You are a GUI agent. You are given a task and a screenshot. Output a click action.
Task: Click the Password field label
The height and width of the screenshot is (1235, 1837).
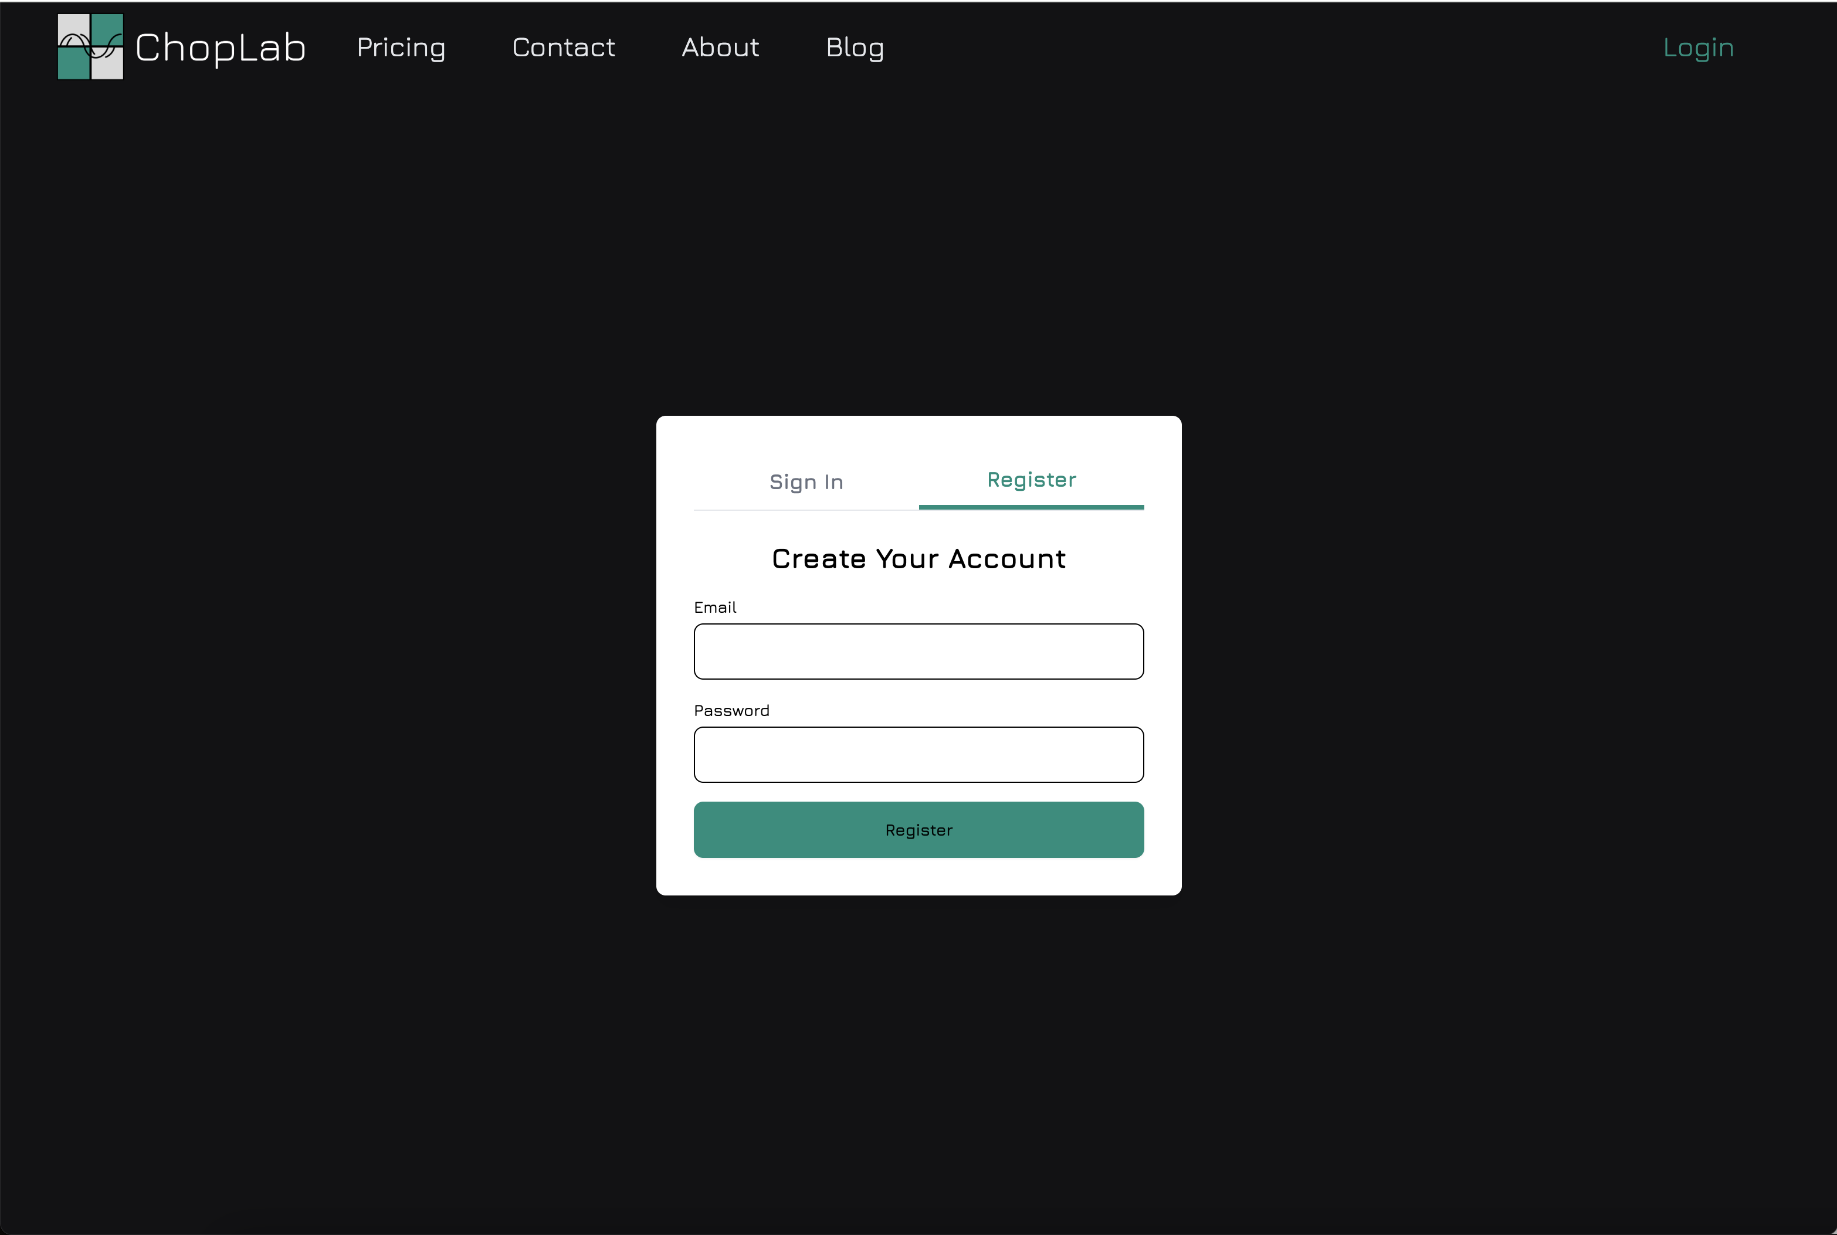coord(731,710)
